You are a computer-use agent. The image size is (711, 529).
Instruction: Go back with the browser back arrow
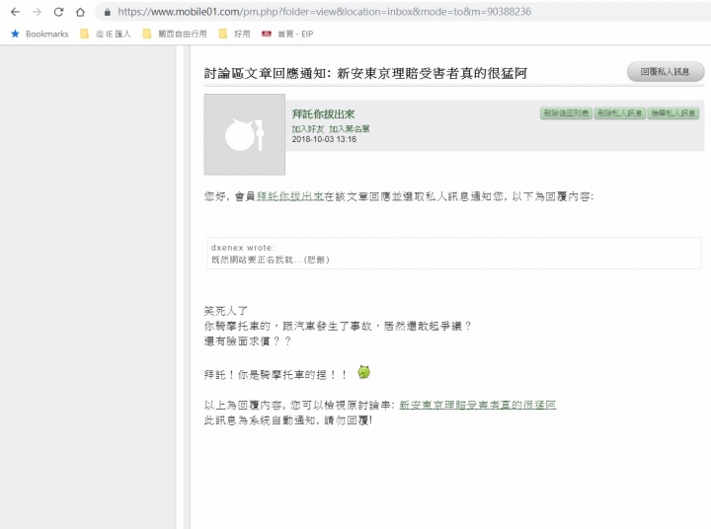point(15,12)
